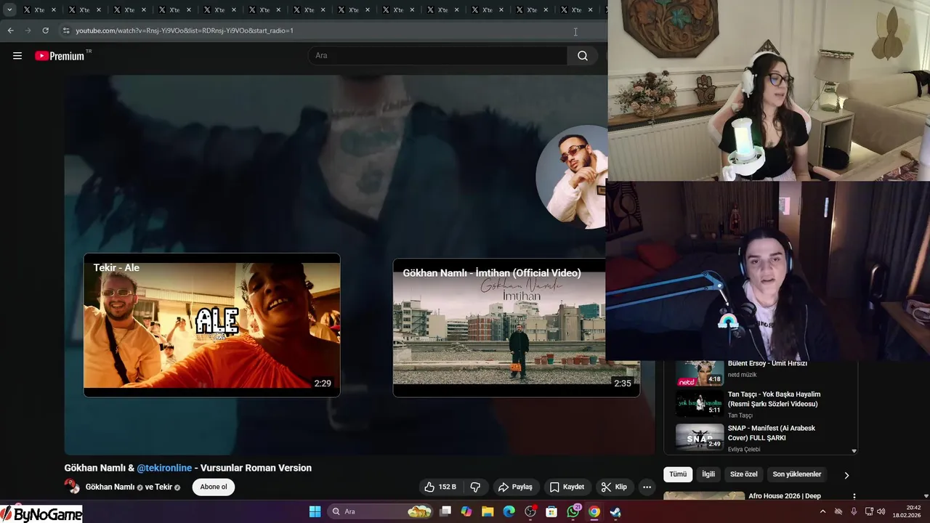Save the video with Kaydet
Screen dimensions: 930x523
(567, 487)
